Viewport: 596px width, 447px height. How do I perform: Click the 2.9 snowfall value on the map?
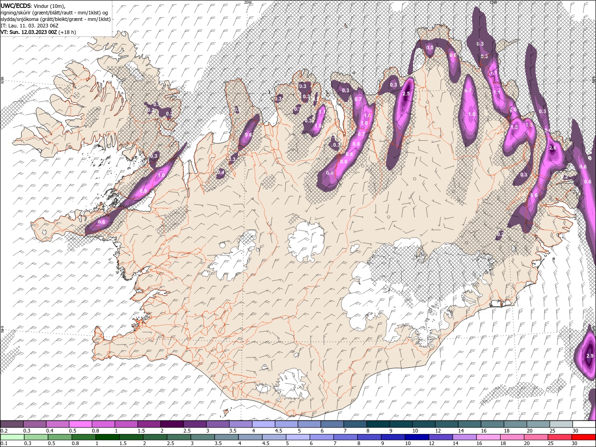click(x=589, y=356)
